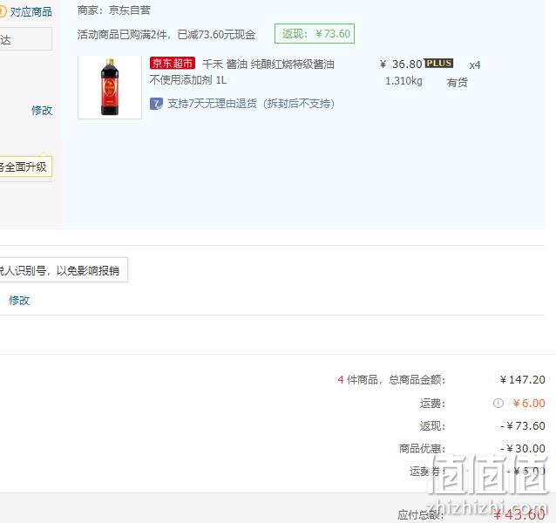
Task: Click the 7-day return policy icon
Action: click(156, 104)
